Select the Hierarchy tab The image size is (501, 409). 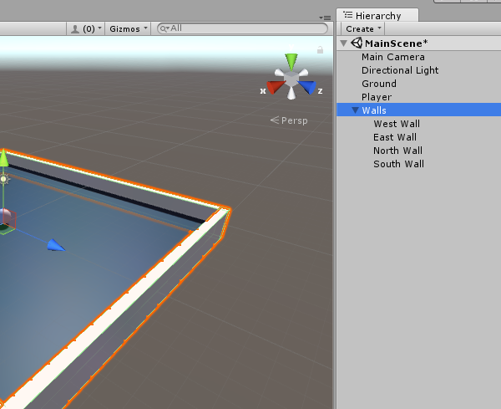[x=377, y=15]
